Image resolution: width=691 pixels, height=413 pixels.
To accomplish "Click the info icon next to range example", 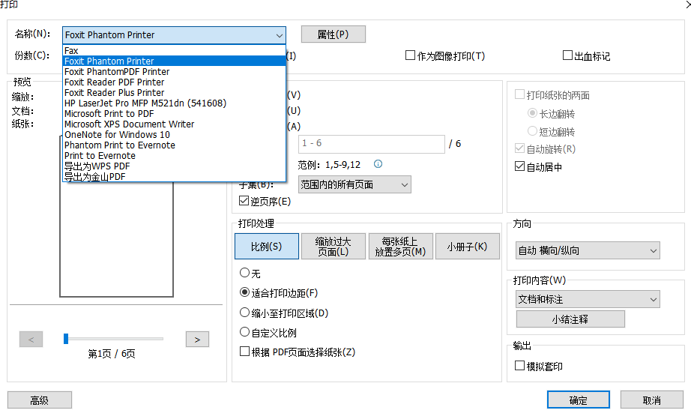I will (378, 164).
